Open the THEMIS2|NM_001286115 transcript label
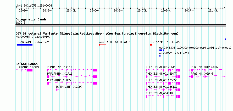The height and width of the screenshot is (111, 233). [x=162, y=87]
